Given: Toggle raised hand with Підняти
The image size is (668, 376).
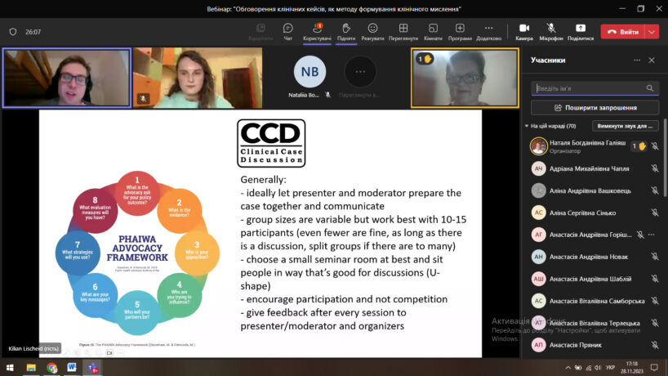Looking at the screenshot, I should (x=345, y=31).
